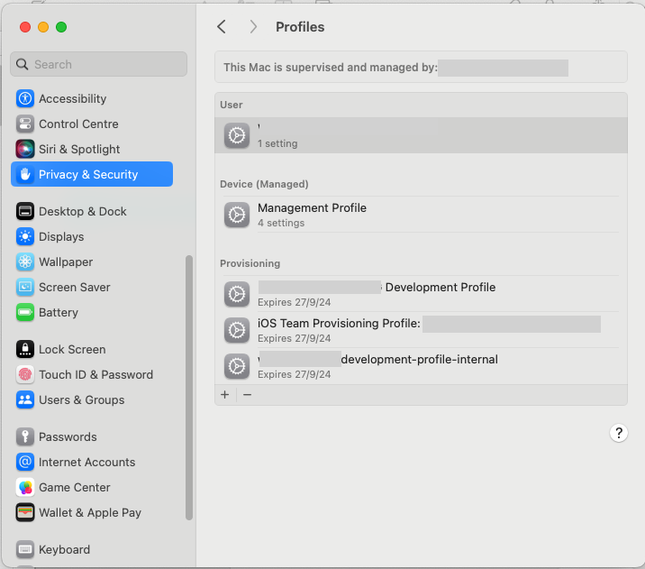This screenshot has height=569, width=645.
Task: Open the help question mark button
Action: click(x=618, y=433)
